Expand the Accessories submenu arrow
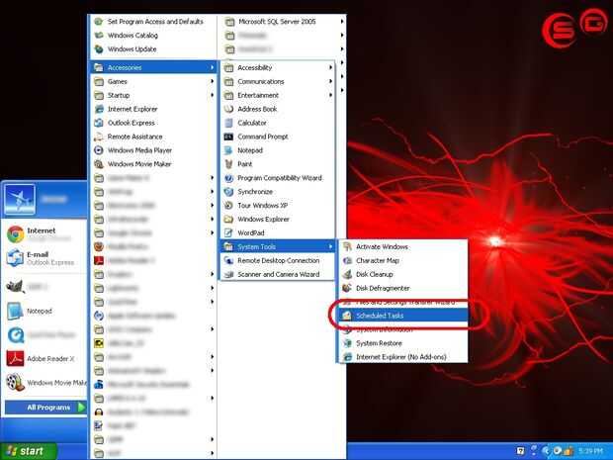 pos(212,67)
